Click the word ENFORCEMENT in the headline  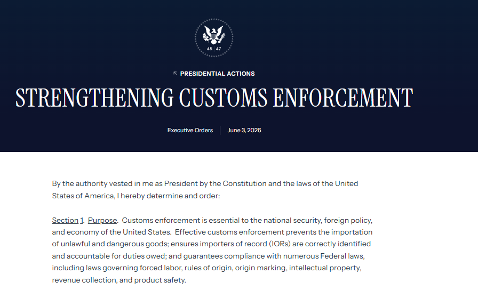pyautogui.click(x=343, y=98)
